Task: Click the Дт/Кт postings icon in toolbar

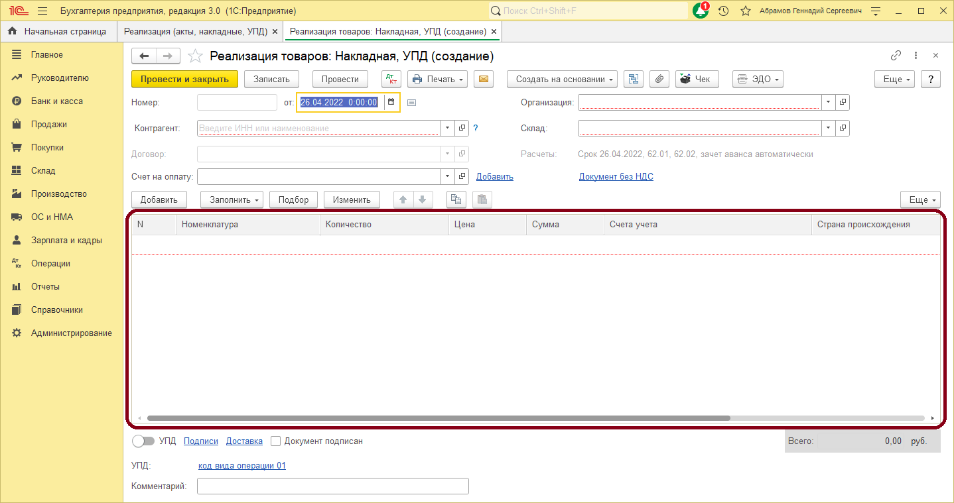Action: 391,79
